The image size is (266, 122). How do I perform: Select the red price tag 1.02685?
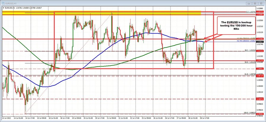[259, 15]
